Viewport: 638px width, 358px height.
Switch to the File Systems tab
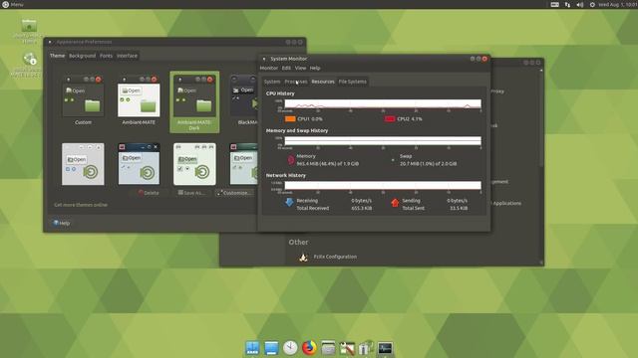[x=352, y=82]
